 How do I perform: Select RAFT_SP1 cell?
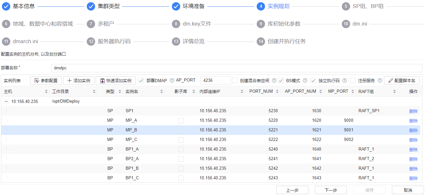point(369,111)
